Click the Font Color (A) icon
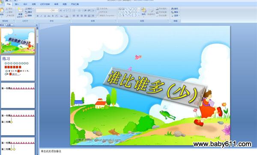Image resolution: width=257 pixels, height=155 pixels. [67, 16]
